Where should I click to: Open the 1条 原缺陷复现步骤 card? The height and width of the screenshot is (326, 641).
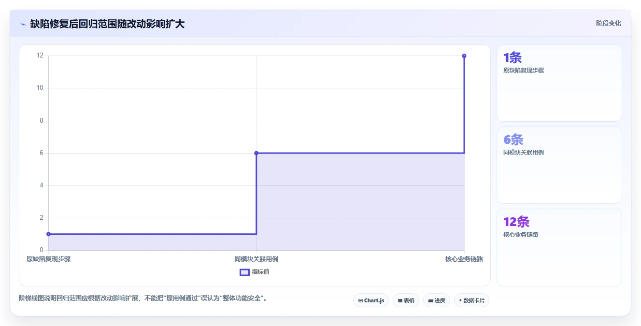[559, 83]
